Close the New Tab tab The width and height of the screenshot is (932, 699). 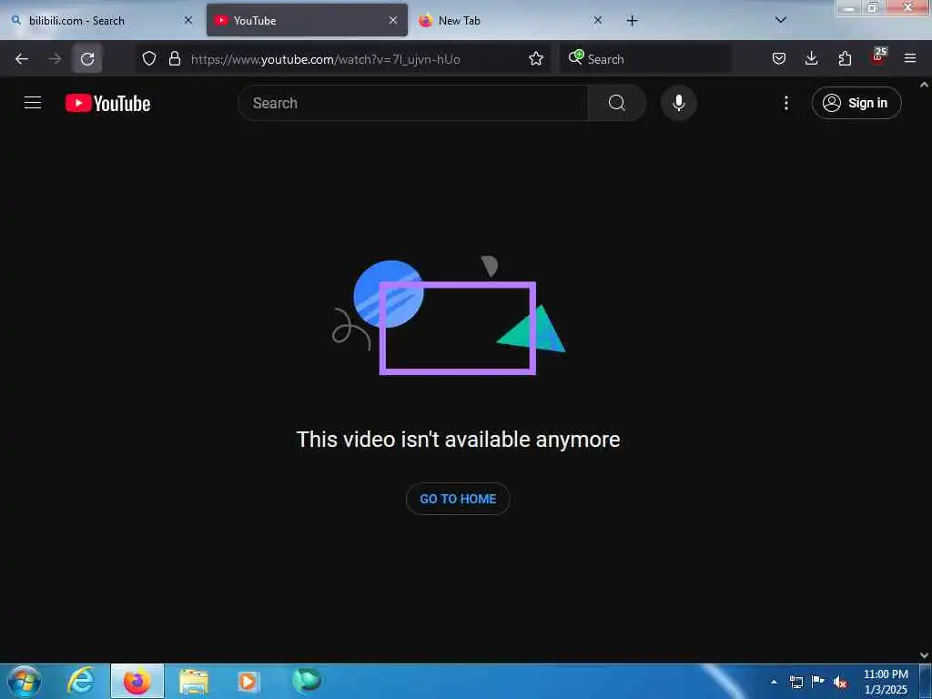click(x=598, y=20)
